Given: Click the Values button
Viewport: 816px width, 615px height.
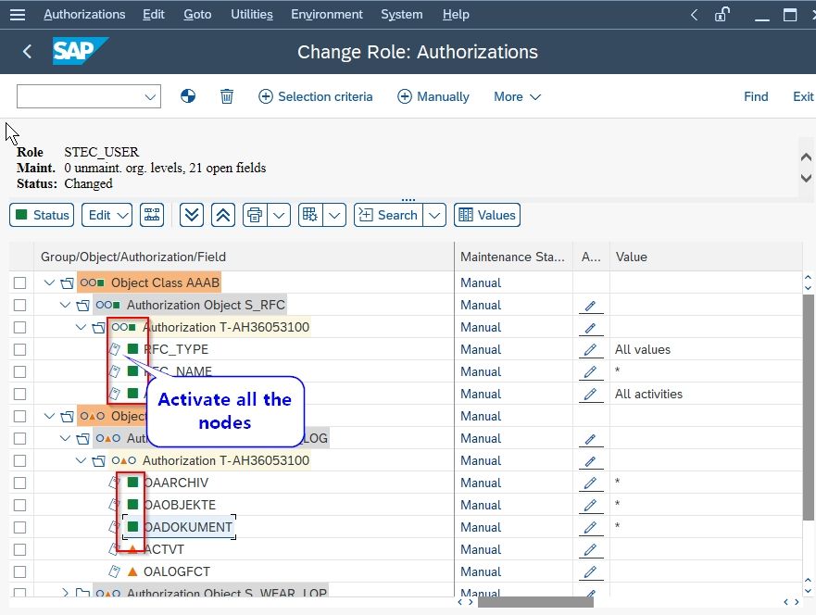Looking at the screenshot, I should (x=487, y=215).
